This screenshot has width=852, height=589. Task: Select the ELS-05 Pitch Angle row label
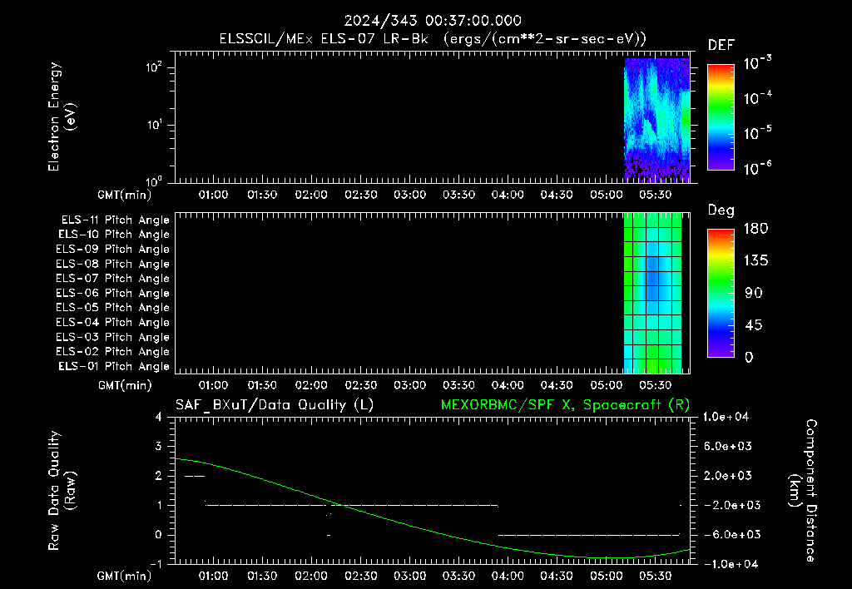(112, 308)
